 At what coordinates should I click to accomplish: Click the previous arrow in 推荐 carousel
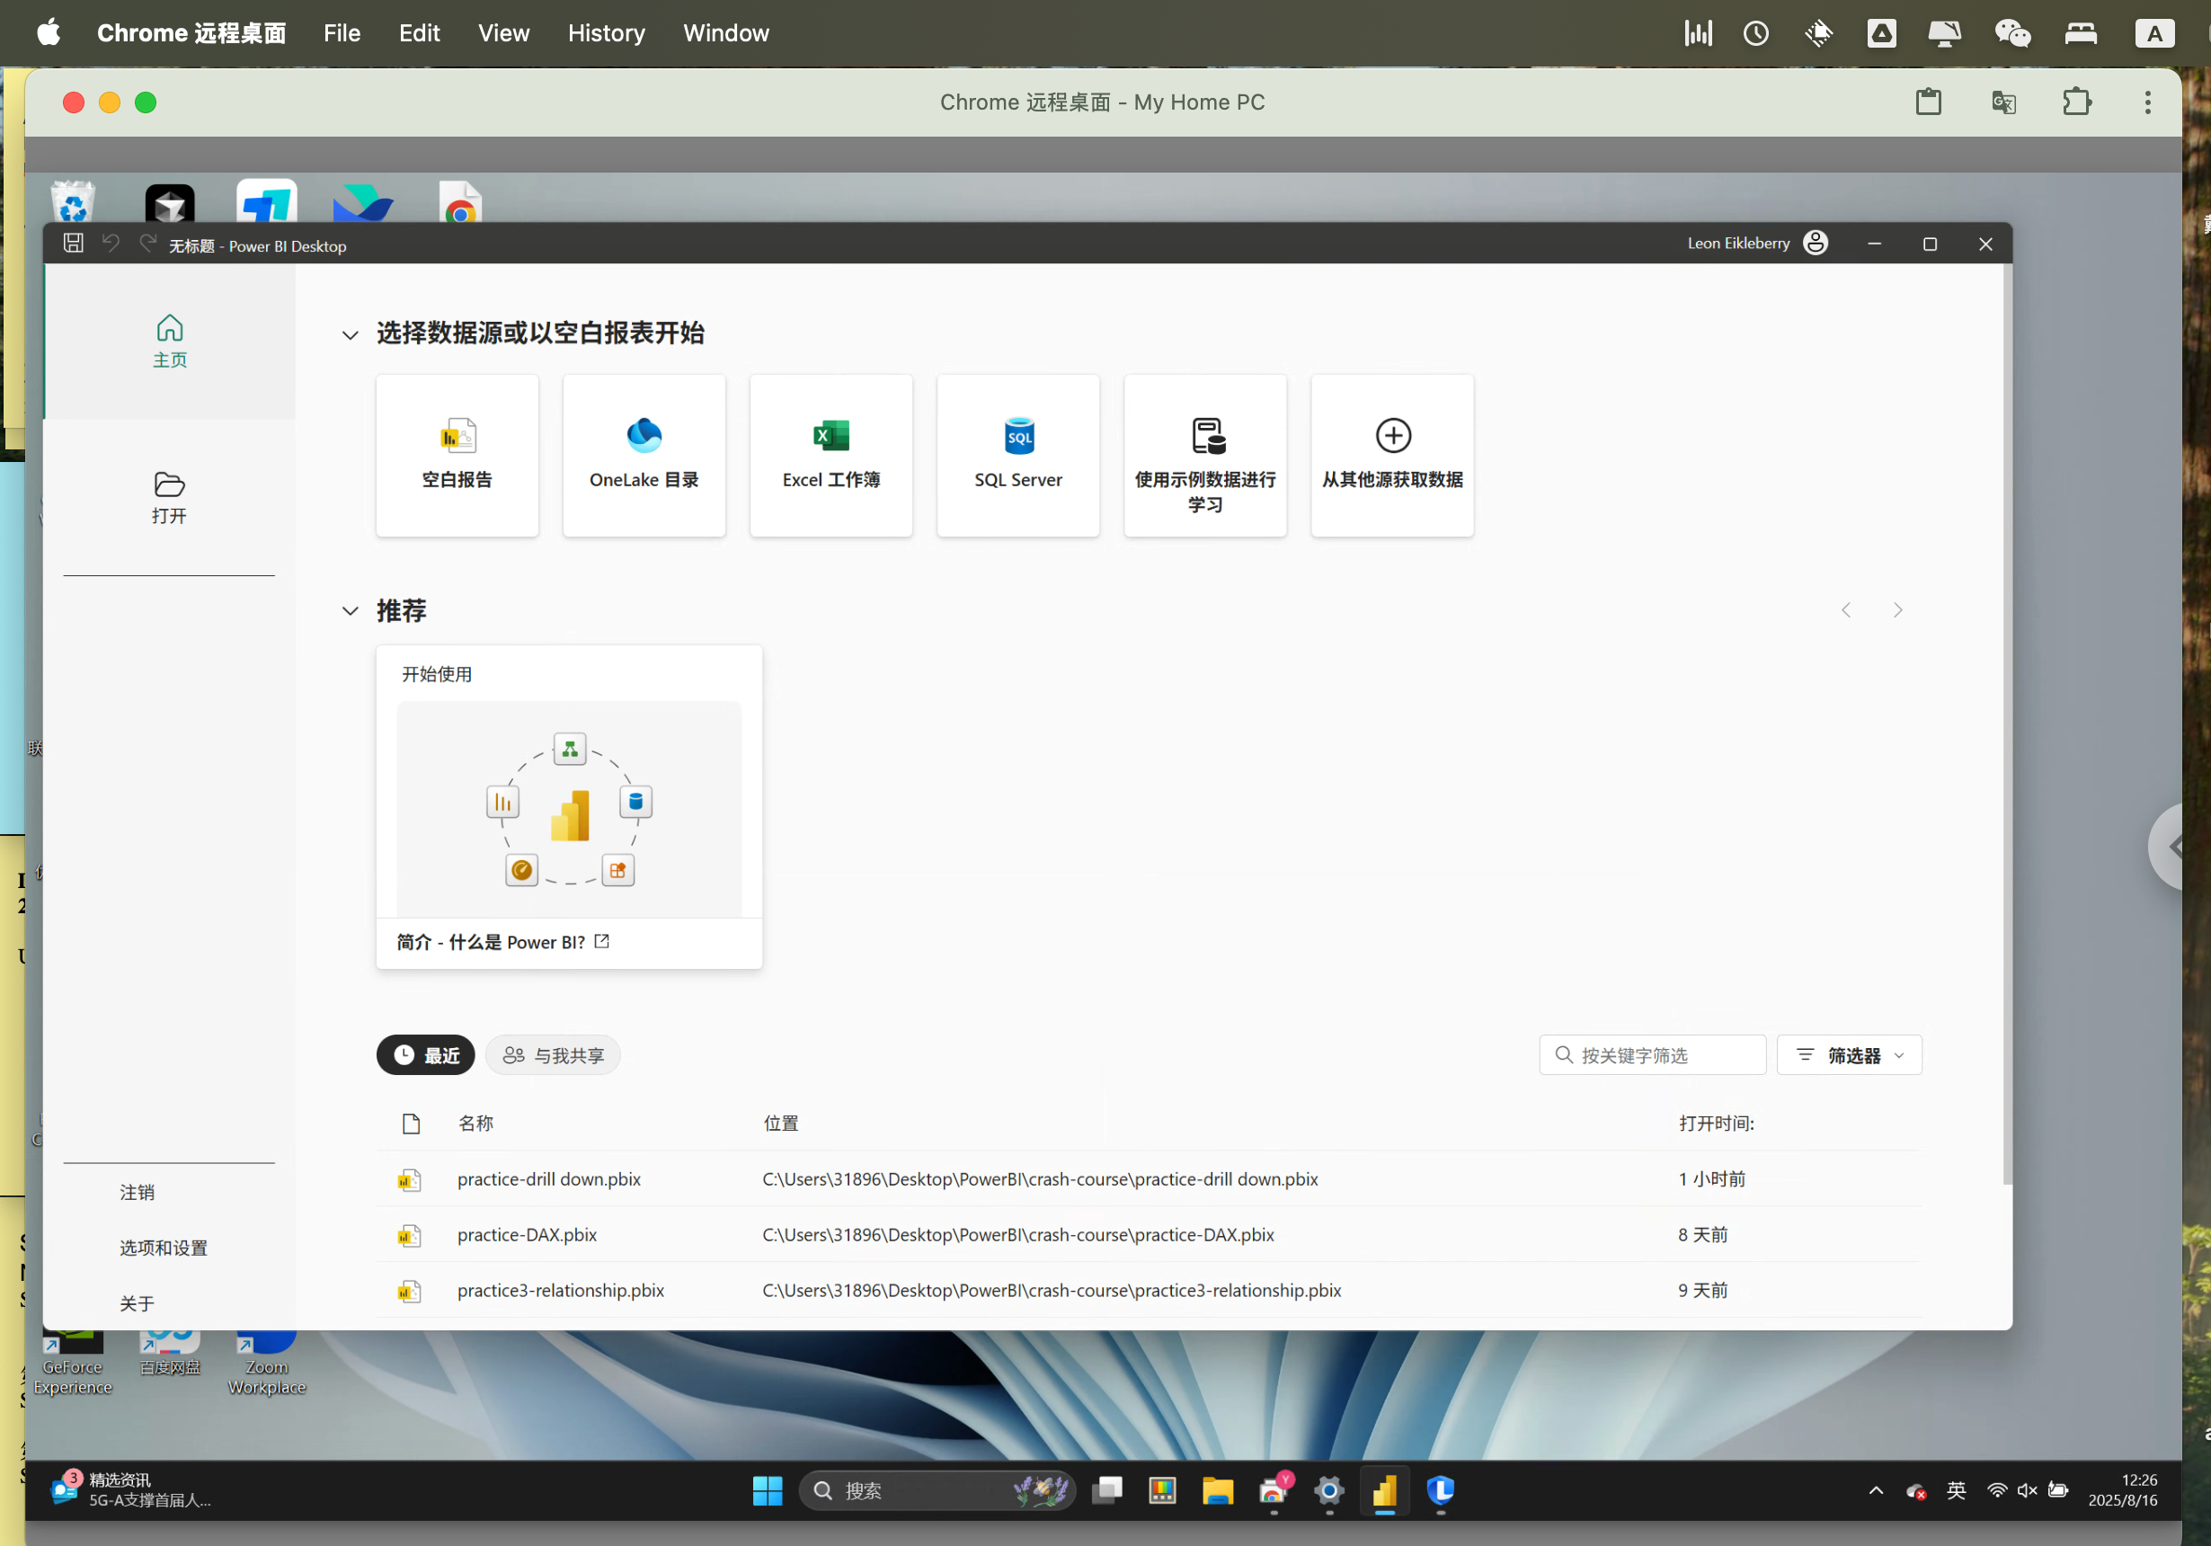(1846, 610)
